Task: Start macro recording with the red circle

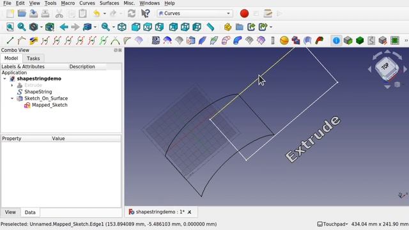Action: [244, 13]
